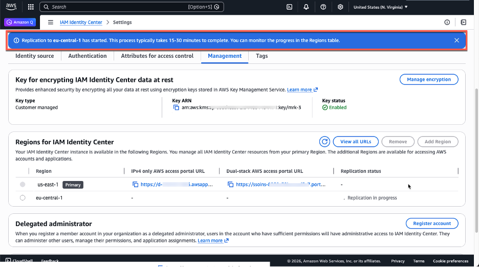Open the settings gear in top bar

tap(340, 7)
